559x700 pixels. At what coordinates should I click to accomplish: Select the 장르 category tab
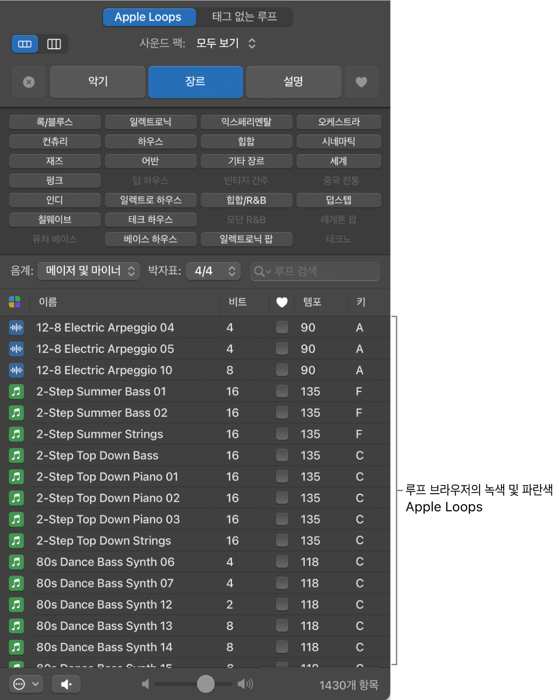[195, 82]
